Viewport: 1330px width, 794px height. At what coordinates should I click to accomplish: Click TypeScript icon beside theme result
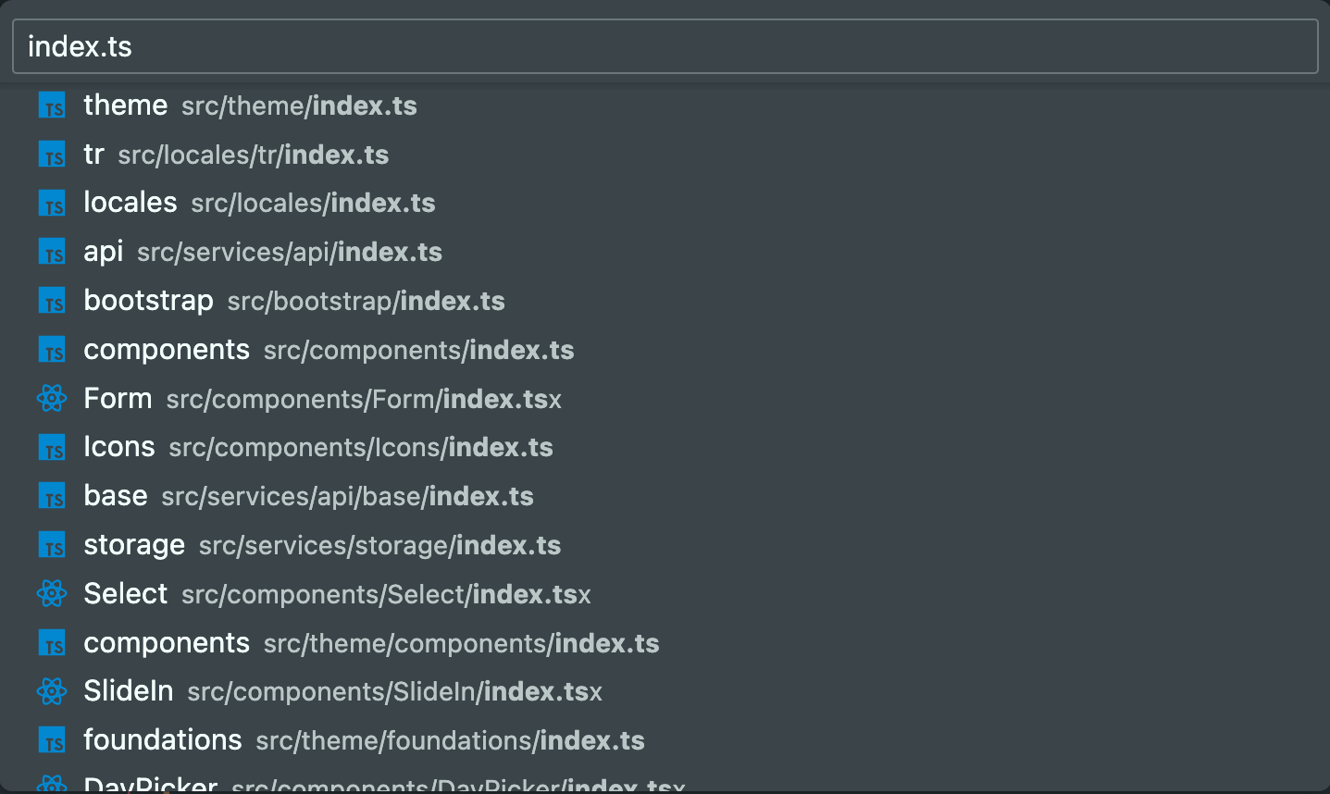click(x=52, y=105)
